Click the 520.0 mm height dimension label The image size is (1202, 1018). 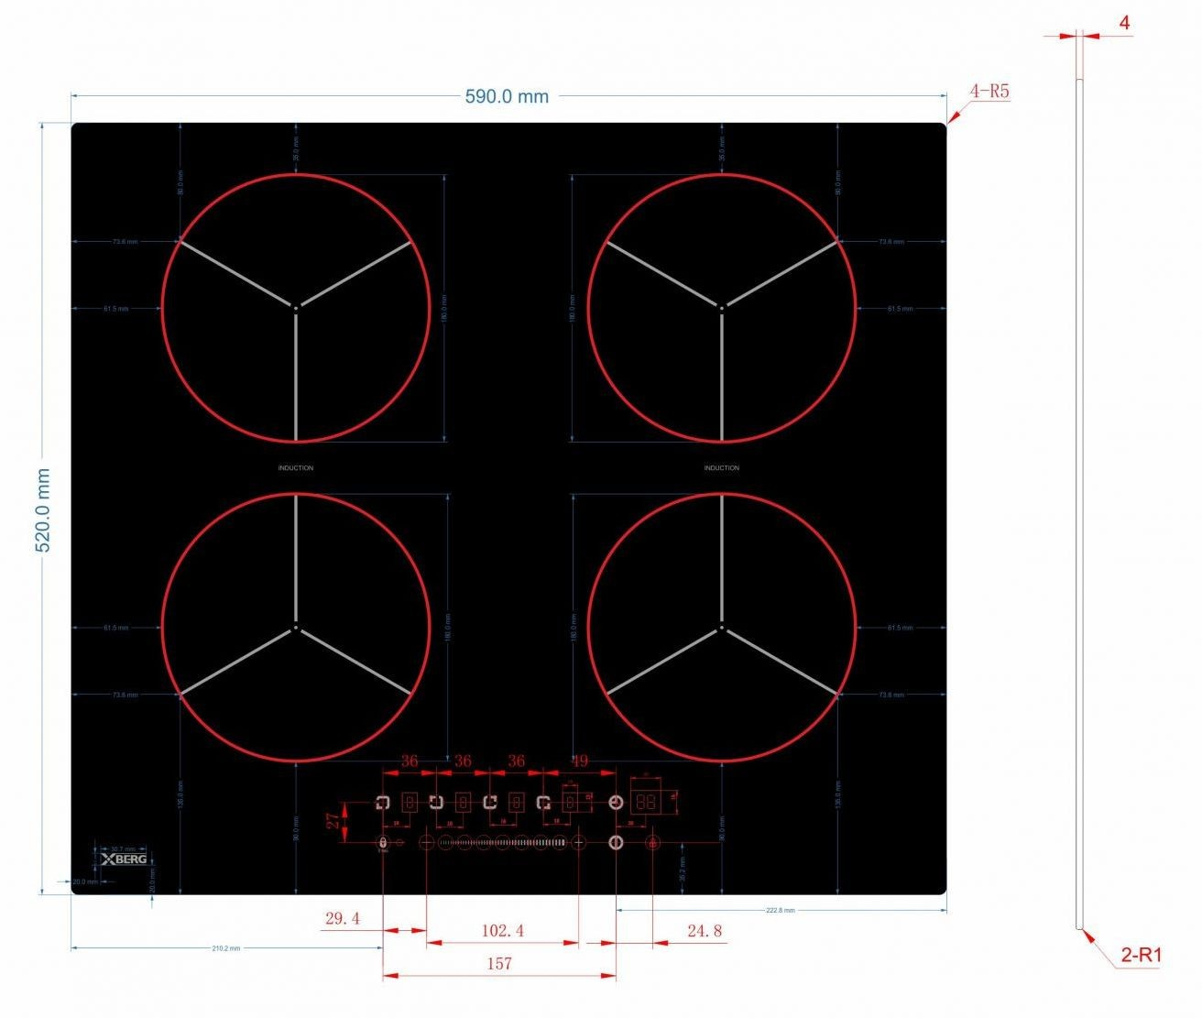(43, 509)
